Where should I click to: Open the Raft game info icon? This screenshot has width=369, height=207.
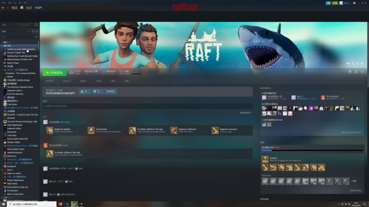[356, 72]
